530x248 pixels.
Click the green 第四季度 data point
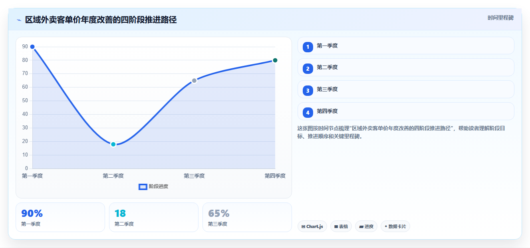click(x=275, y=60)
